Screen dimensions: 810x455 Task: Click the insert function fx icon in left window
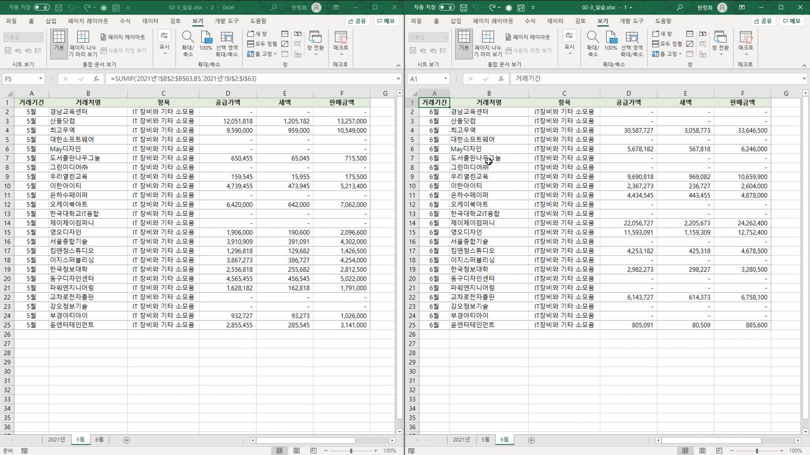(x=96, y=79)
